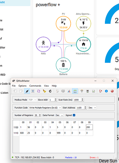Click the Load Session toolbar icon

coord(15,91)
